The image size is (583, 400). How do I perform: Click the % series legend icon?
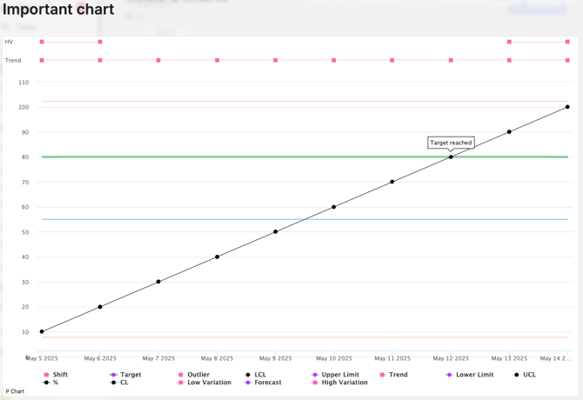click(47, 383)
